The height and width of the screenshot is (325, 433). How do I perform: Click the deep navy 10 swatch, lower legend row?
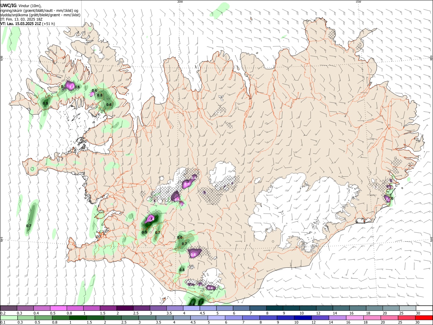click(303, 318)
